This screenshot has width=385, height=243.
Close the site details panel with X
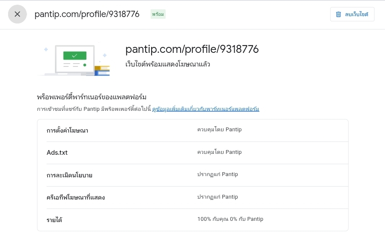tap(17, 14)
